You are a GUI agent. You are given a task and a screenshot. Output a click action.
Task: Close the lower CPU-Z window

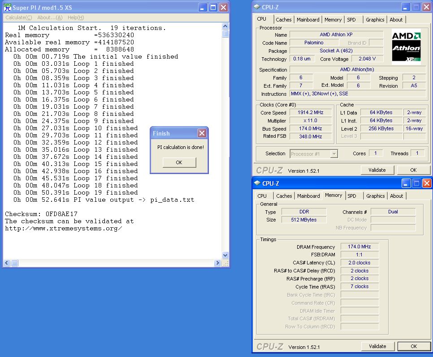427,183
